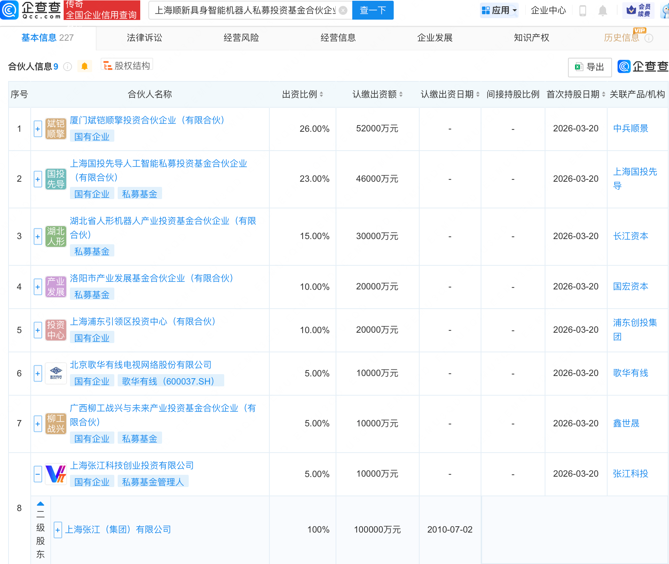Collapse the 上海张江科技创业投资 shareholder row
Viewport: 669px width, 564px height.
(38, 474)
